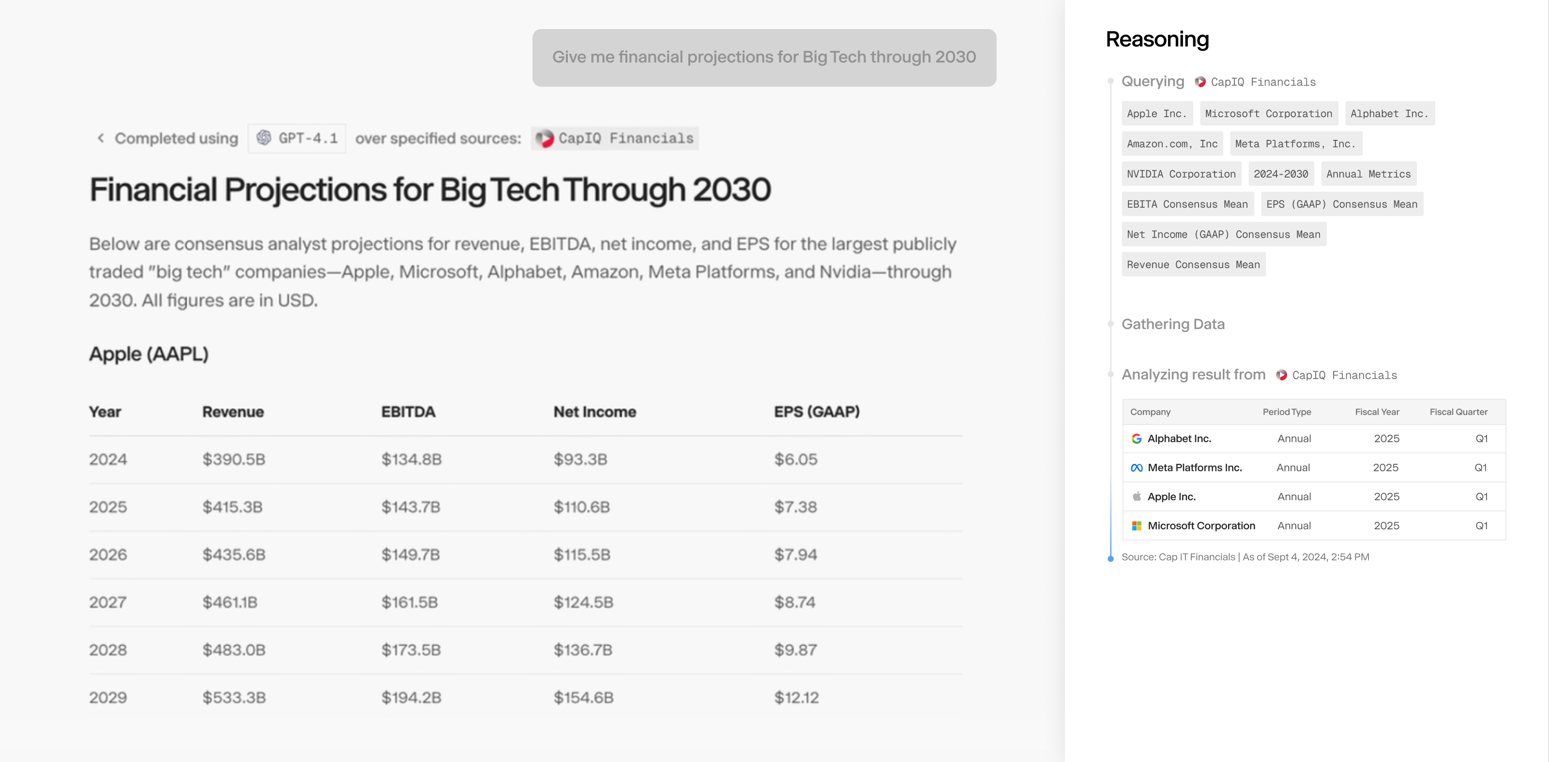
Task: Click the user query bubble
Action: tap(764, 57)
